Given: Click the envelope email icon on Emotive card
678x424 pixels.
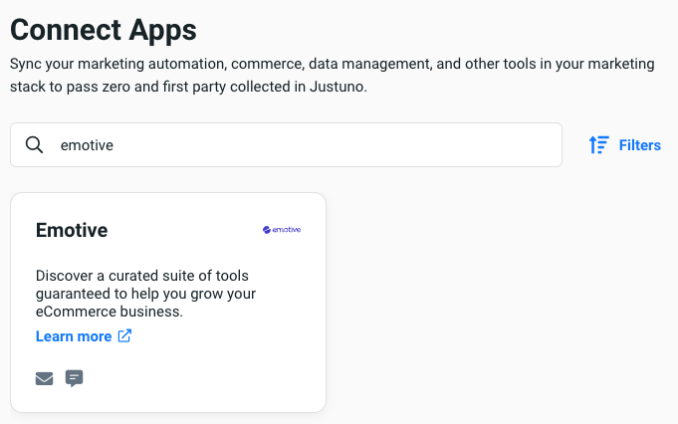Looking at the screenshot, I should tap(45, 378).
